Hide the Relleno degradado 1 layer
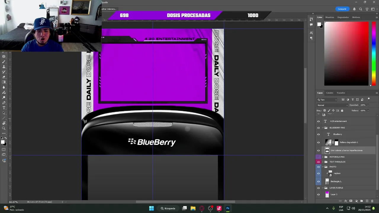 319,142
